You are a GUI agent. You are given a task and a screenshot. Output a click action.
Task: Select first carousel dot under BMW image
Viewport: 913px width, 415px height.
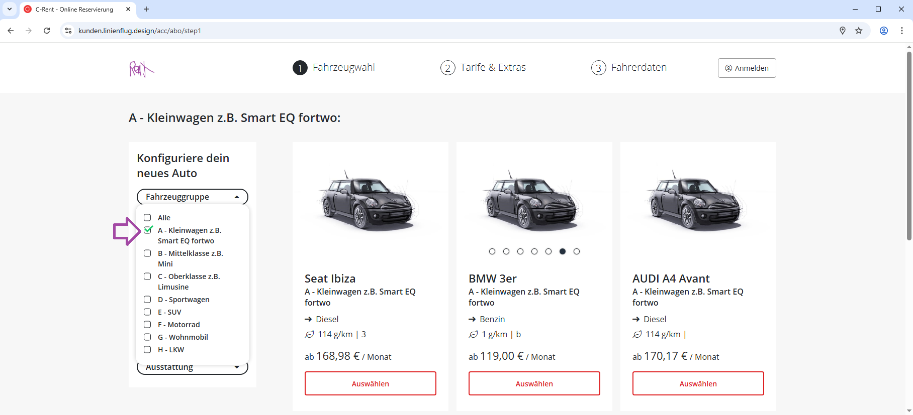(492, 251)
